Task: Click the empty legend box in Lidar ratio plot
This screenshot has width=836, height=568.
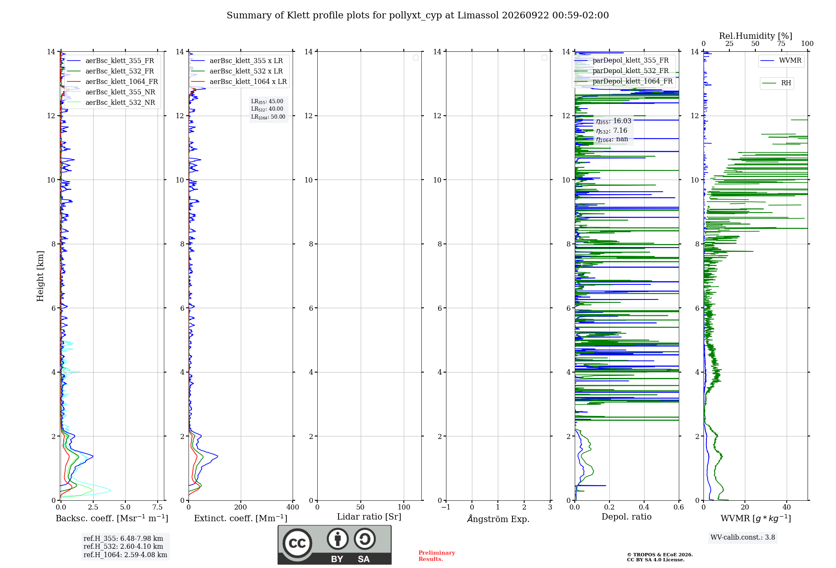Action: (415, 58)
